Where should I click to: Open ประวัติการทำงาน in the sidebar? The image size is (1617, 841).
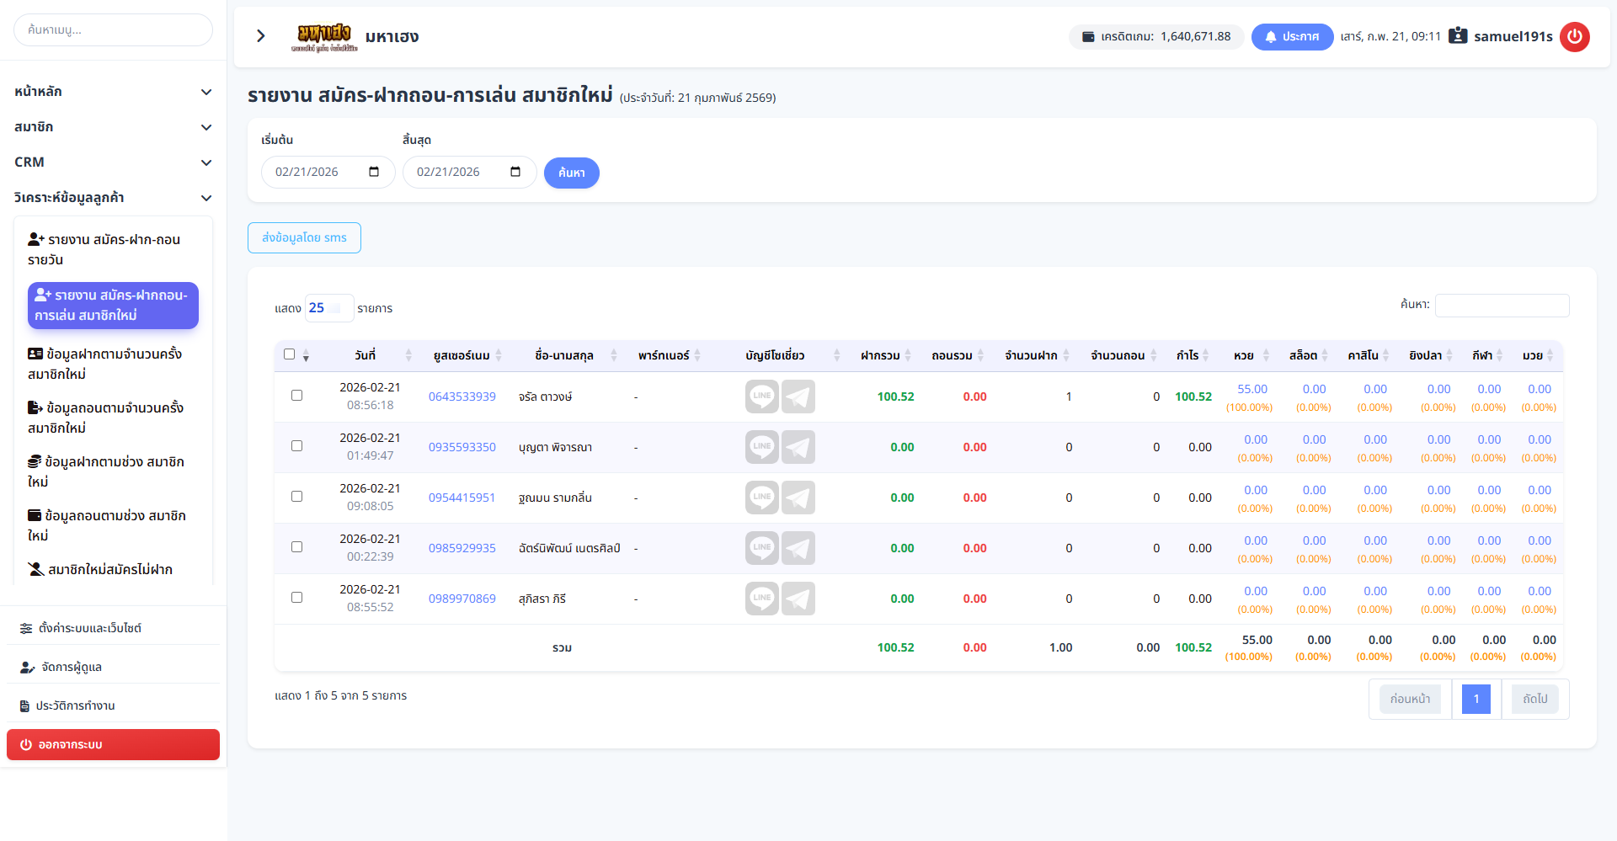(x=75, y=705)
